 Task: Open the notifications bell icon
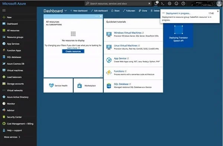point(156,3)
